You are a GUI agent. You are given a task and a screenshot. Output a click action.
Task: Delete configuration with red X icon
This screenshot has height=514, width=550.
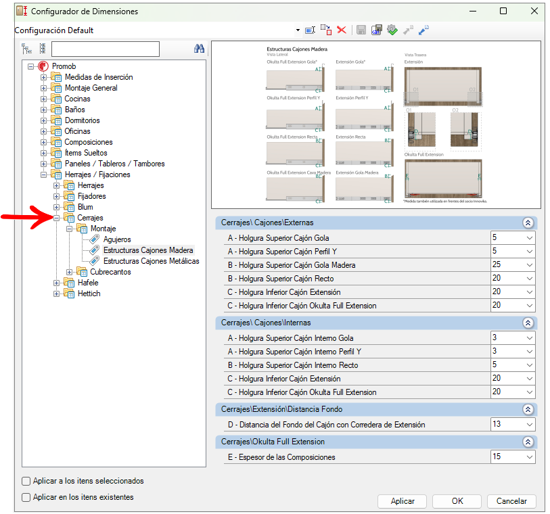341,30
